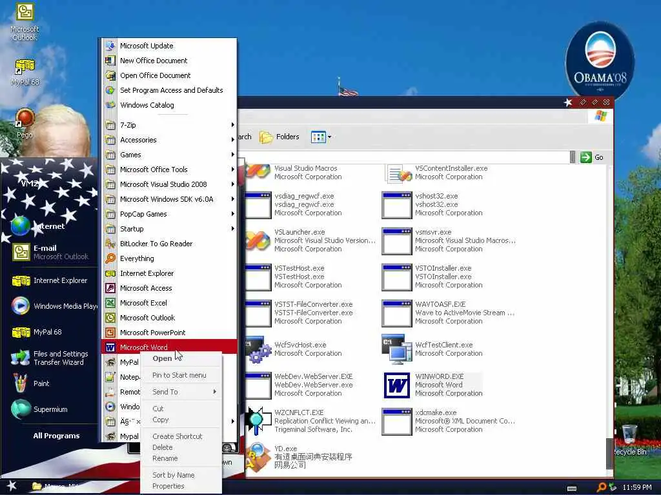Viewport: 661px width, 495px height.
Task: Select the WZCNFLCT.EXE file icon
Action: [x=258, y=421]
